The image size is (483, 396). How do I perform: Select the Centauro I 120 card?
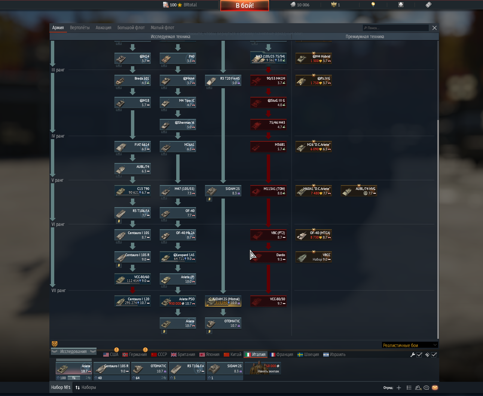[x=132, y=301]
